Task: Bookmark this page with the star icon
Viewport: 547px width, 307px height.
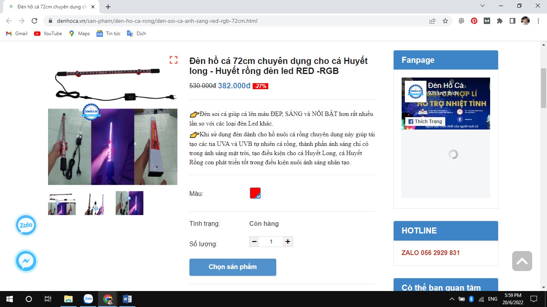Action: click(x=445, y=21)
